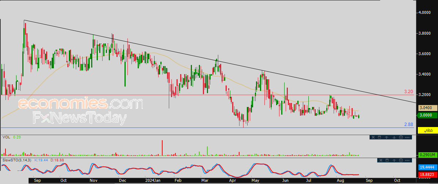
Task: Open VOL indicator settings gear
Action: (401, 137)
